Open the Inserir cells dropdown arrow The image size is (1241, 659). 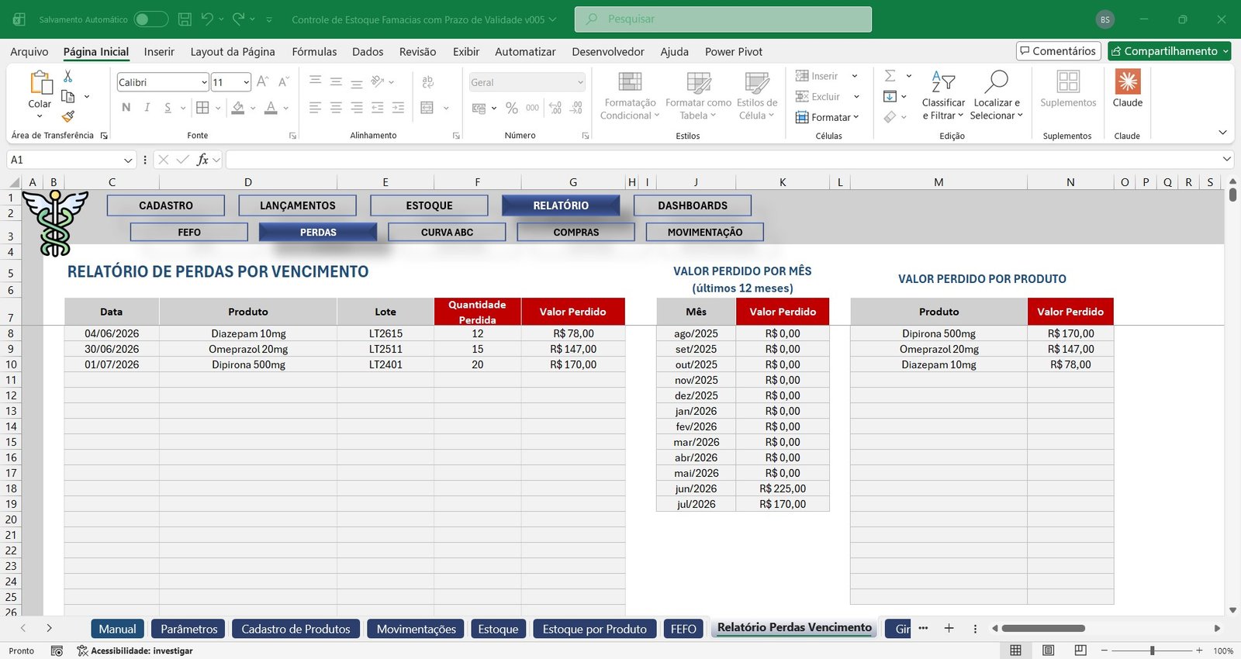click(x=855, y=76)
